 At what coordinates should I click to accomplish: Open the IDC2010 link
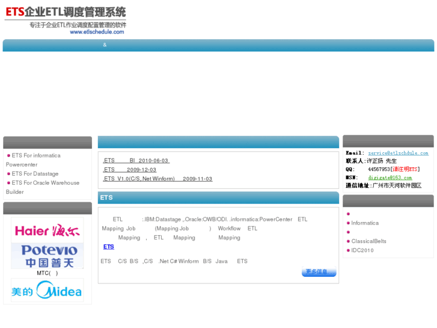coord(362,250)
